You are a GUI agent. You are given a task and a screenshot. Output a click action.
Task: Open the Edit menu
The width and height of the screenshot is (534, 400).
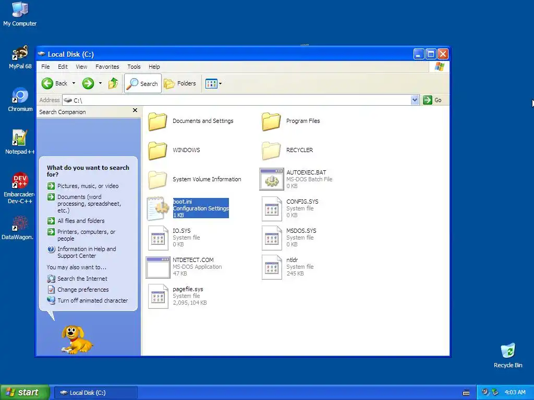[63, 67]
